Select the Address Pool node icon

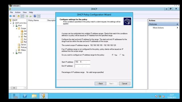coord(22,31)
